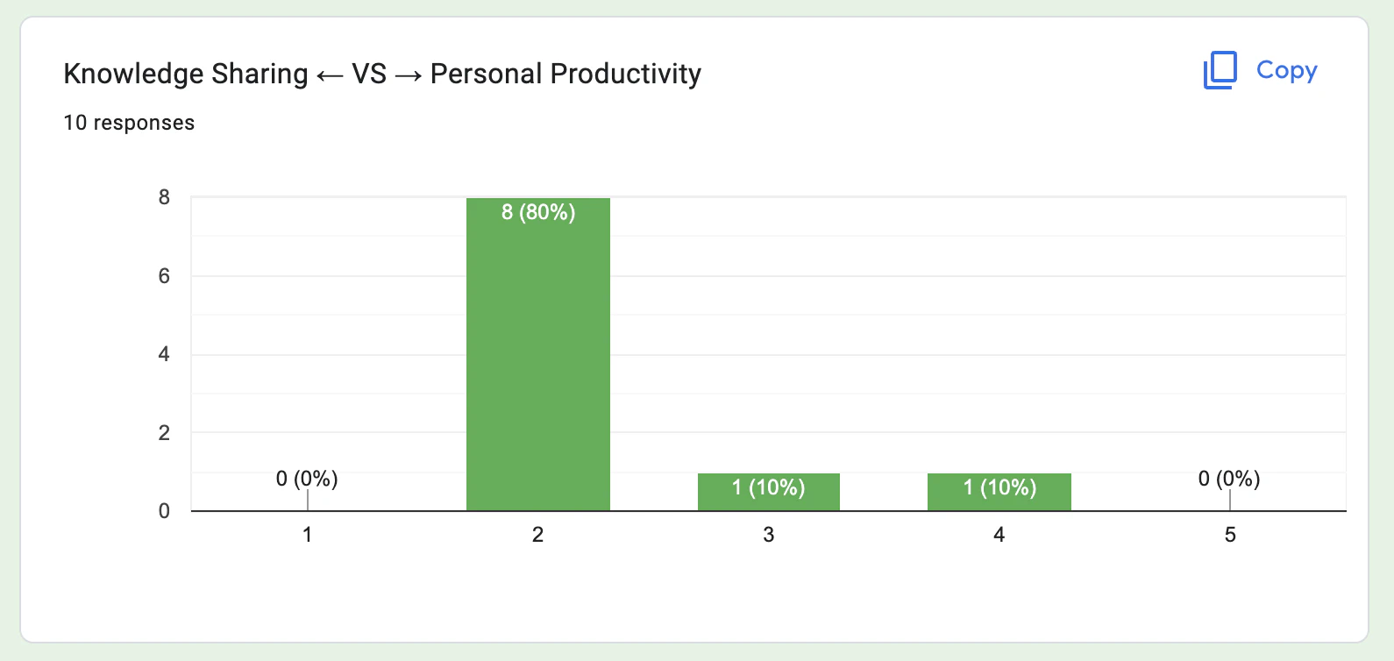Click x-axis label 5
This screenshot has width=1394, height=661.
click(x=1230, y=535)
